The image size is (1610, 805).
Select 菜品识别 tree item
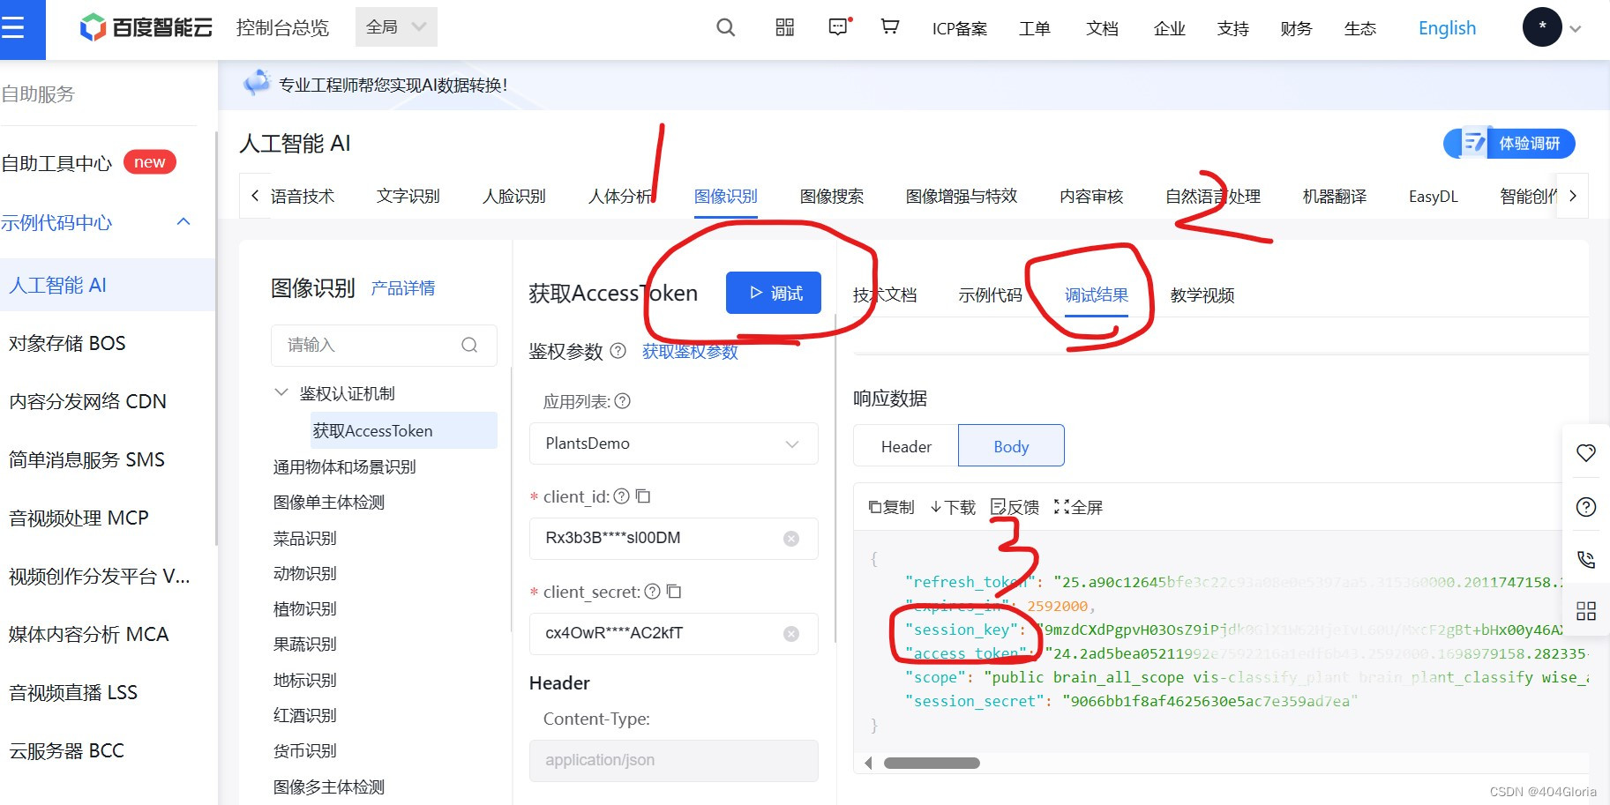(x=304, y=538)
